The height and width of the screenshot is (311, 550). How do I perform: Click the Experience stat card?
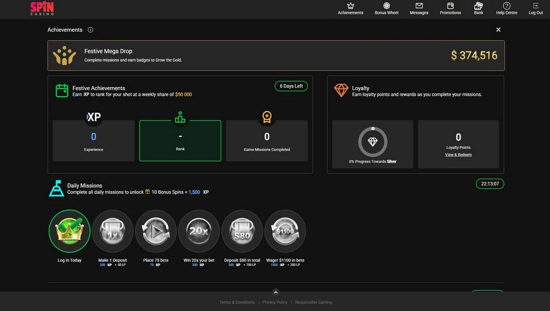click(94, 141)
